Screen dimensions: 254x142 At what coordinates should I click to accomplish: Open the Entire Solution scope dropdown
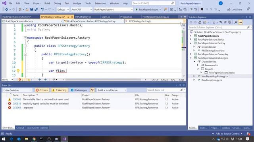point(17,90)
